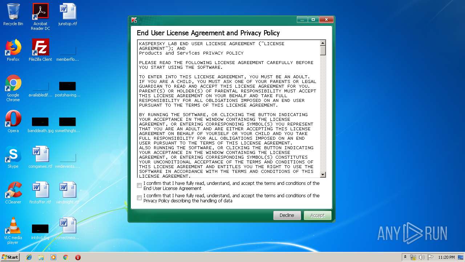The height and width of the screenshot is (262, 465).
Task: Open comgames.rtf document
Action: point(40,157)
